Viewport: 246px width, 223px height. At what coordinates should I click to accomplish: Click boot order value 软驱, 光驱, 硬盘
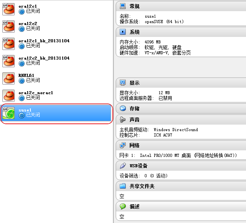click(x=163, y=47)
